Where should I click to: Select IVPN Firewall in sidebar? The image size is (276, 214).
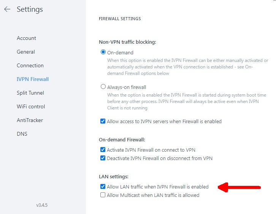(33, 79)
